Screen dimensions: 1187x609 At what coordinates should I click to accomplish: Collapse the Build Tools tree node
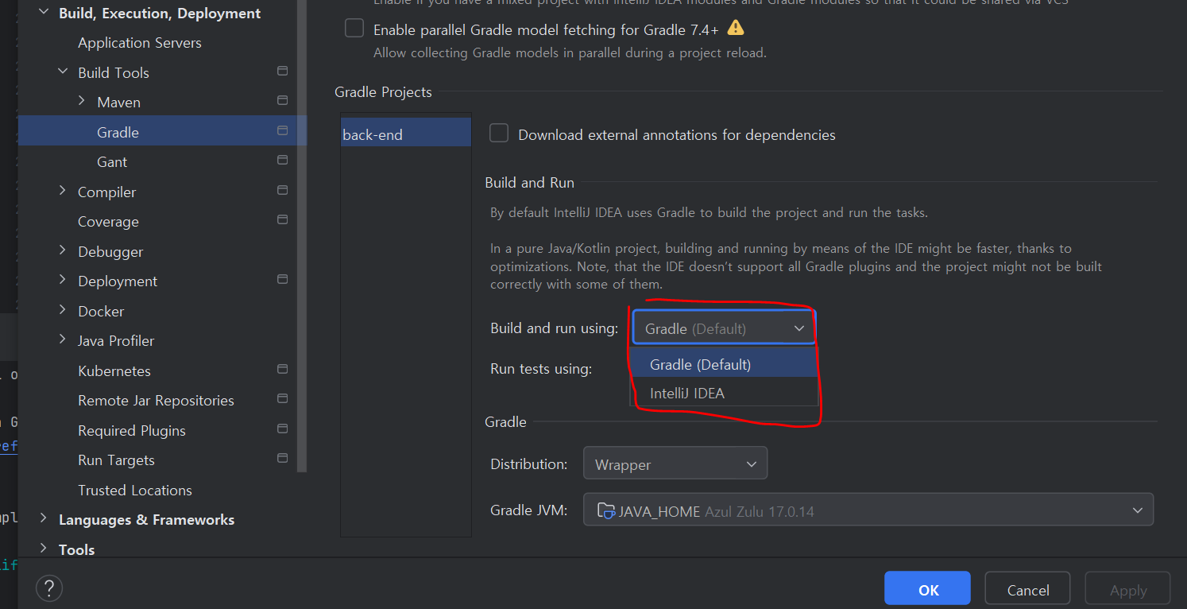tap(63, 72)
